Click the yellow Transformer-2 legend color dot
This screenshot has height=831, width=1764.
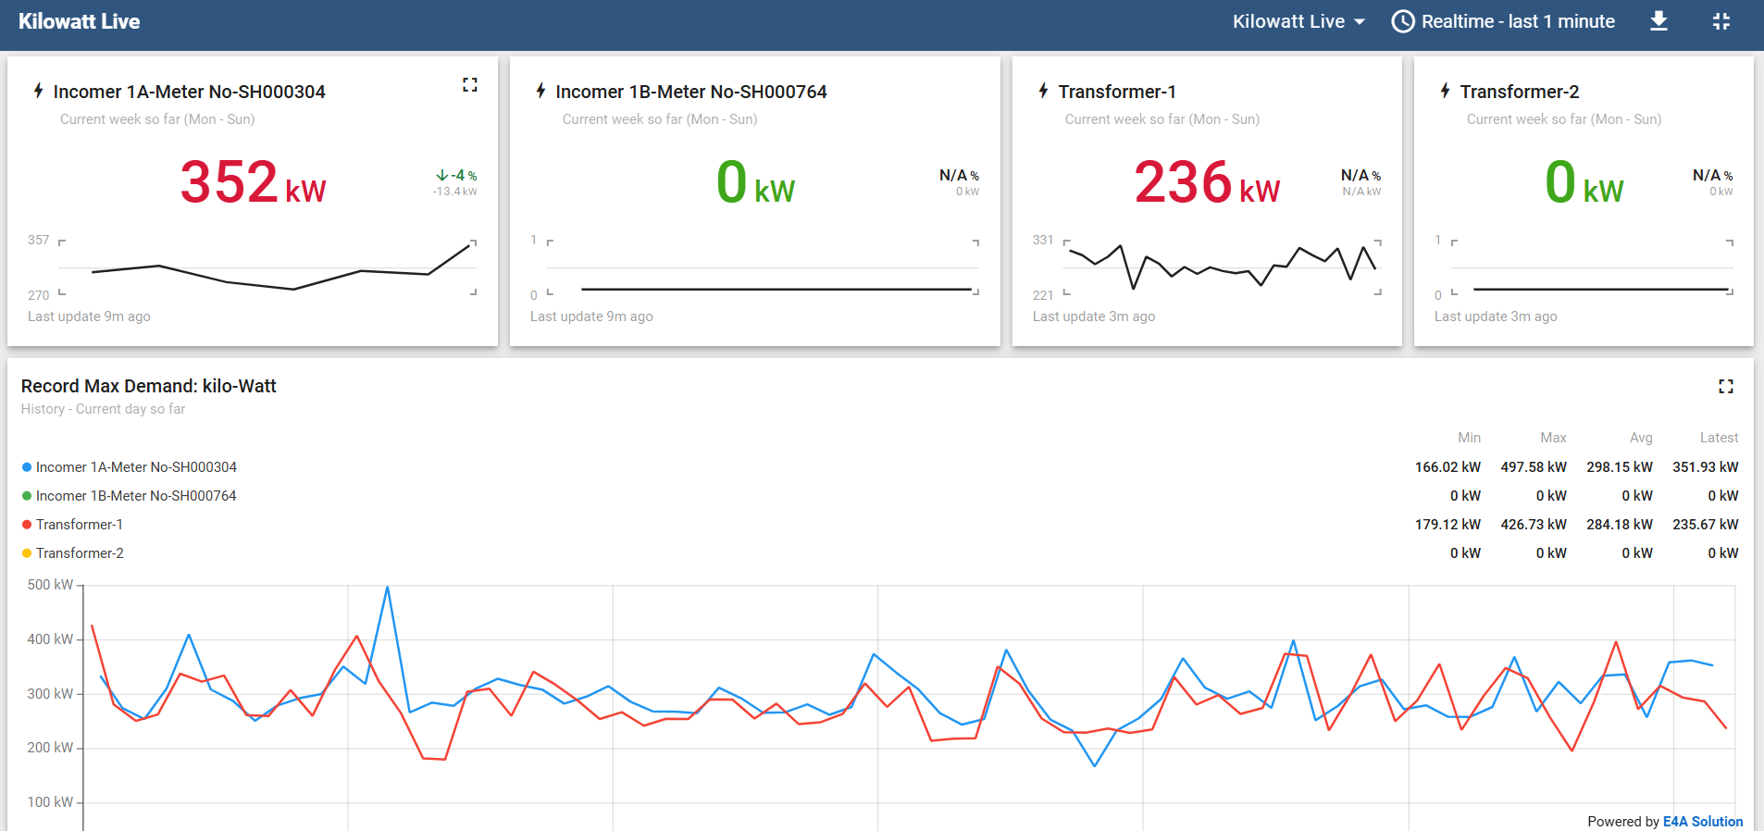click(x=27, y=553)
